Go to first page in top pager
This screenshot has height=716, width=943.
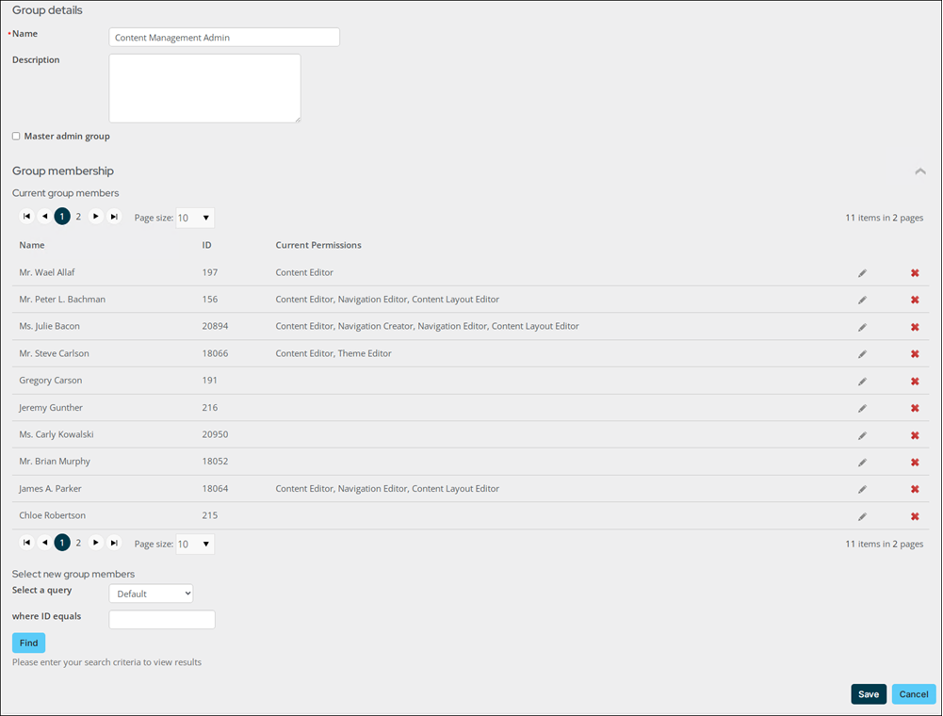26,217
